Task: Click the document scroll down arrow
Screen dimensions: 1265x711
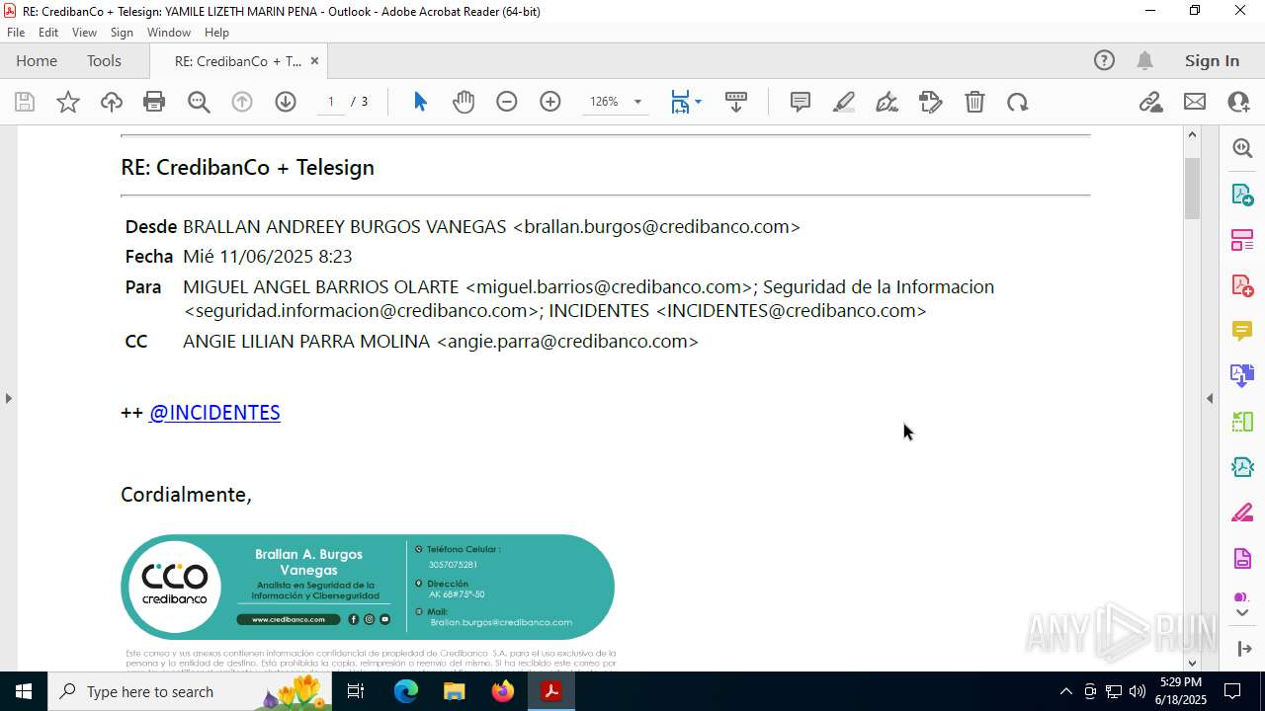Action: (x=1192, y=663)
